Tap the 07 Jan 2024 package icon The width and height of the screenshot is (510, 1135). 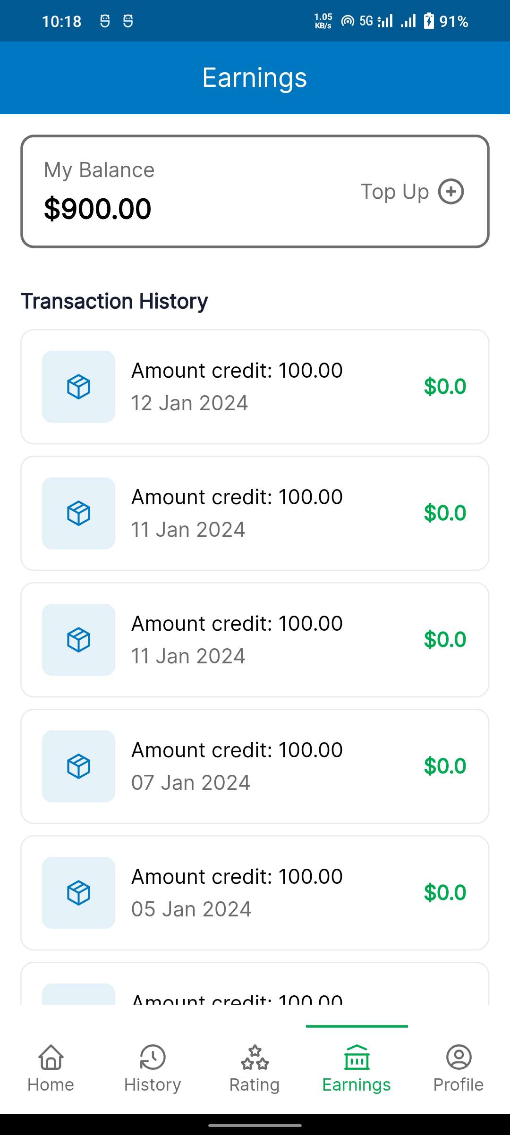(78, 766)
